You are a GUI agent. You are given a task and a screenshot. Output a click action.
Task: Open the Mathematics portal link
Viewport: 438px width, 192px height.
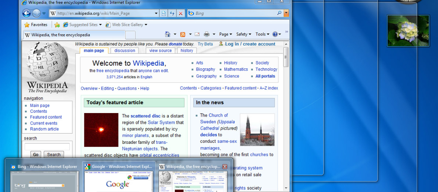coord(236,70)
